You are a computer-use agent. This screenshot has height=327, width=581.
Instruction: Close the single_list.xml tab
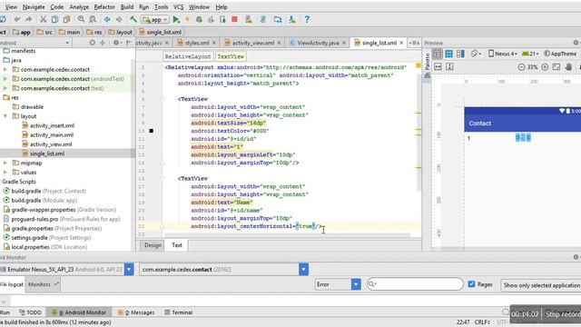pos(401,43)
